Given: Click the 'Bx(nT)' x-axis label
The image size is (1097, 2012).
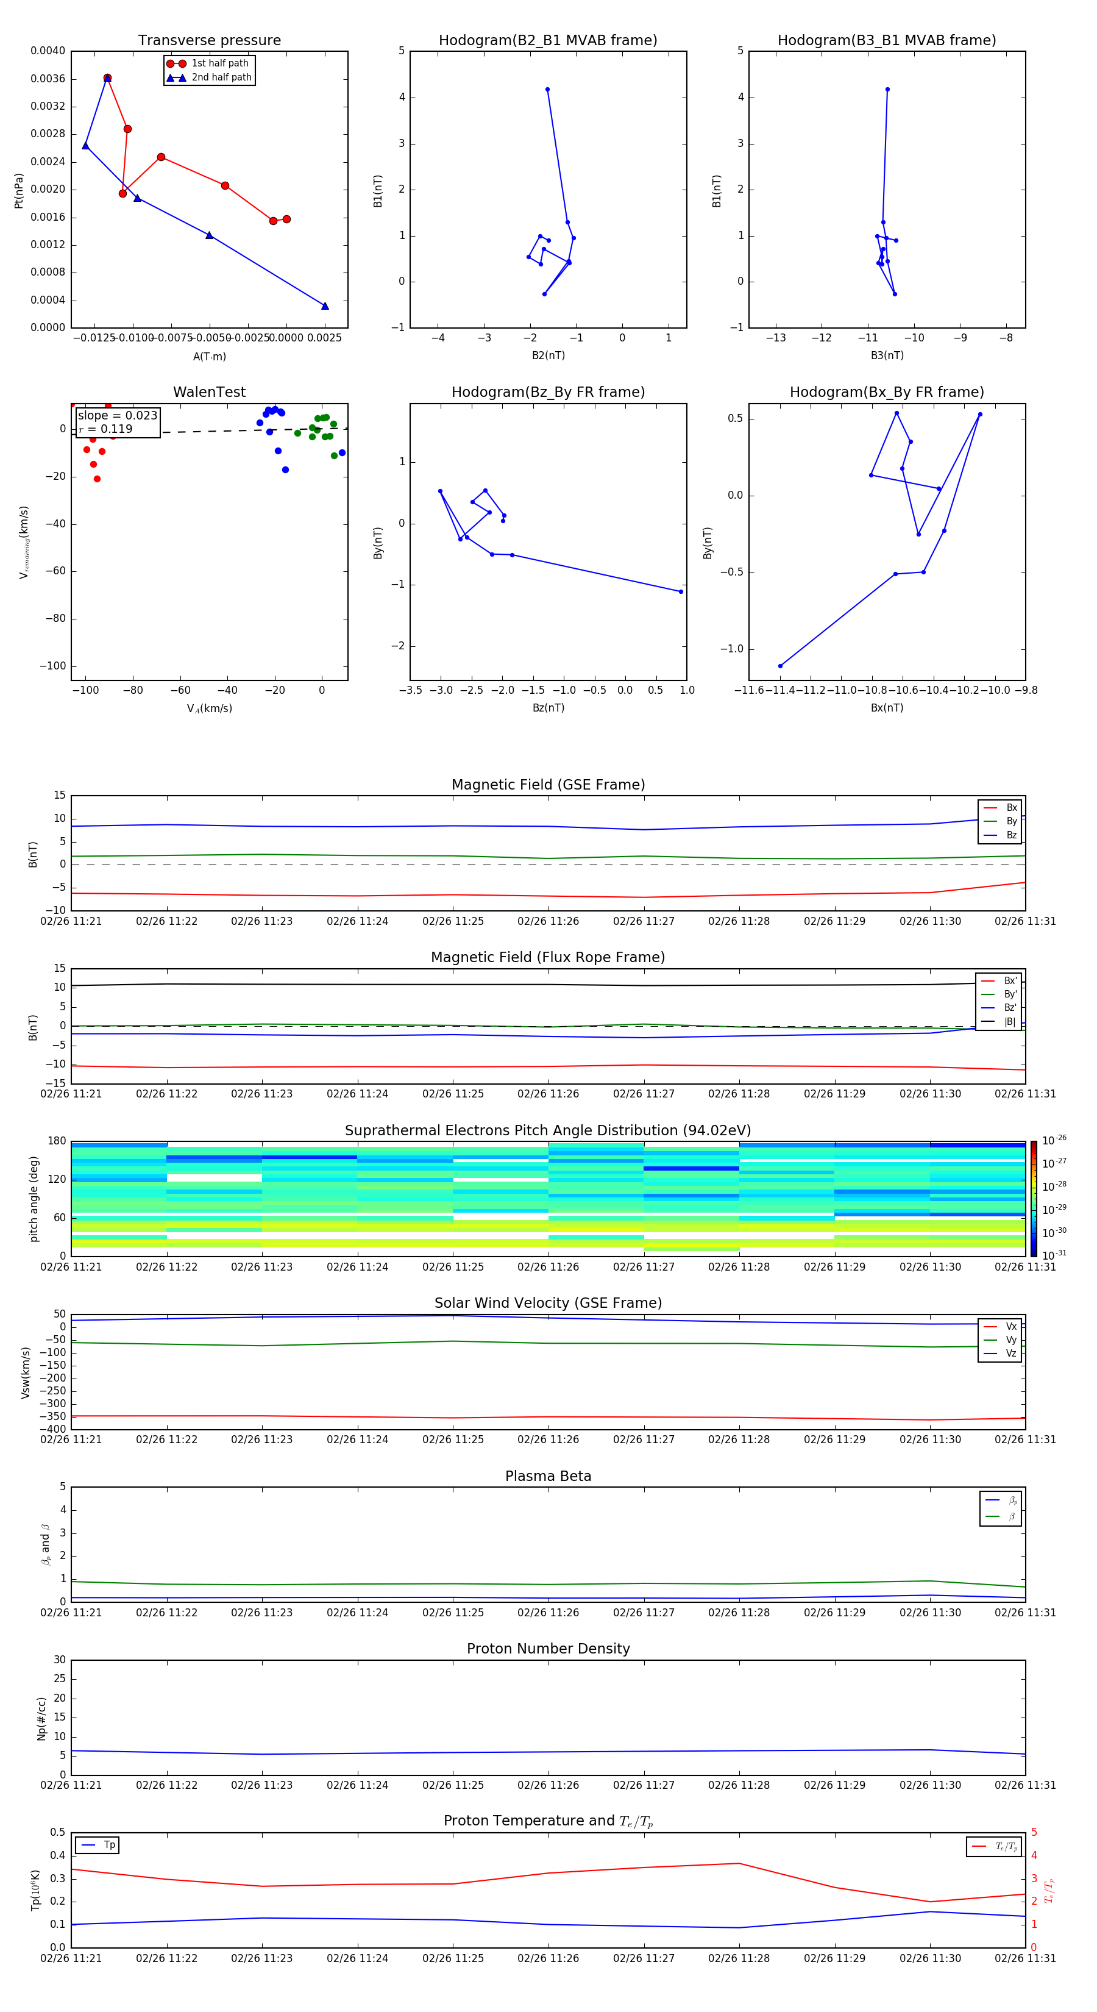Looking at the screenshot, I should (887, 708).
